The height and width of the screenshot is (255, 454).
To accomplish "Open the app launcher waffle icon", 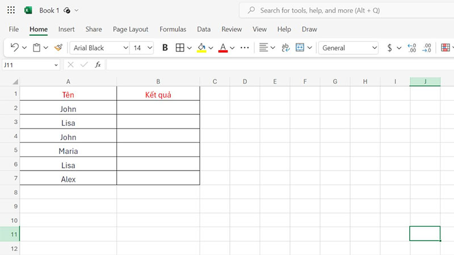I will pos(11,10).
